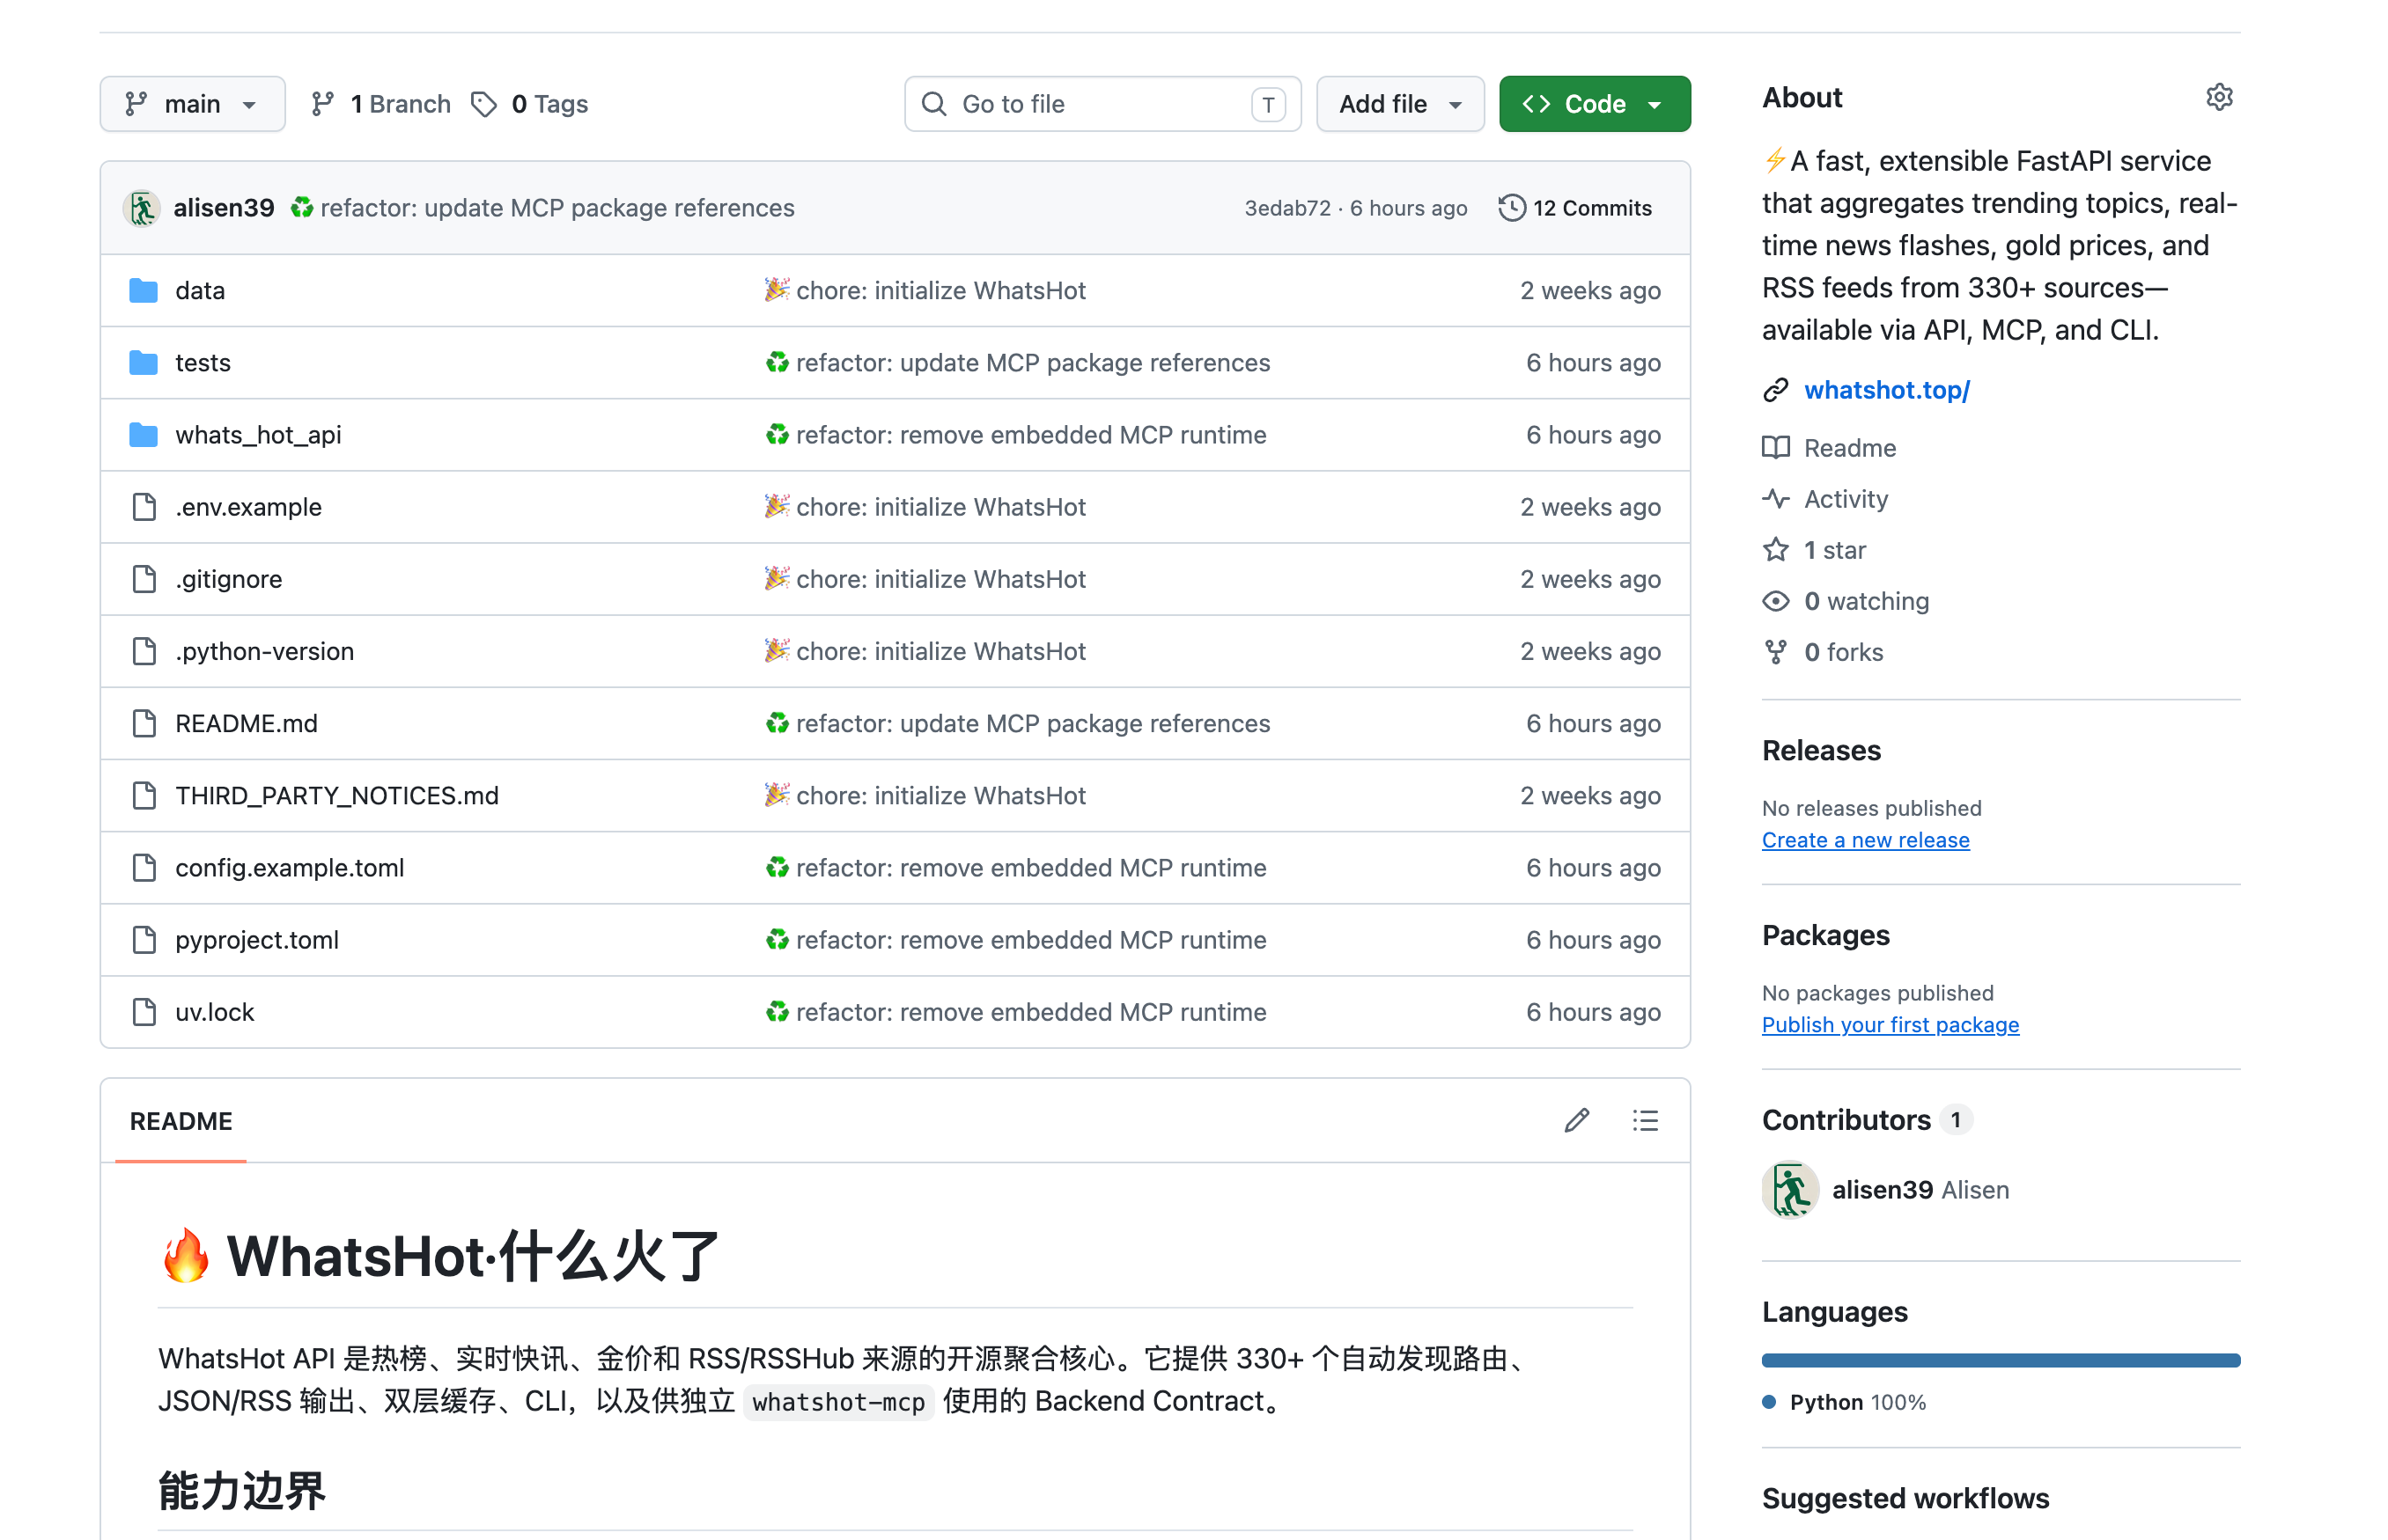Click the pyproject.toml file icon
This screenshot has height=1540, width=2388.
coord(144,940)
